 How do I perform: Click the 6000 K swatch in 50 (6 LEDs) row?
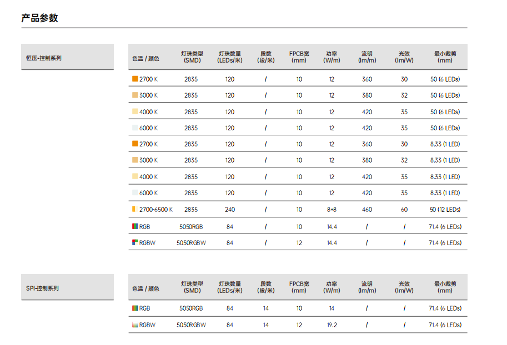click(x=135, y=128)
